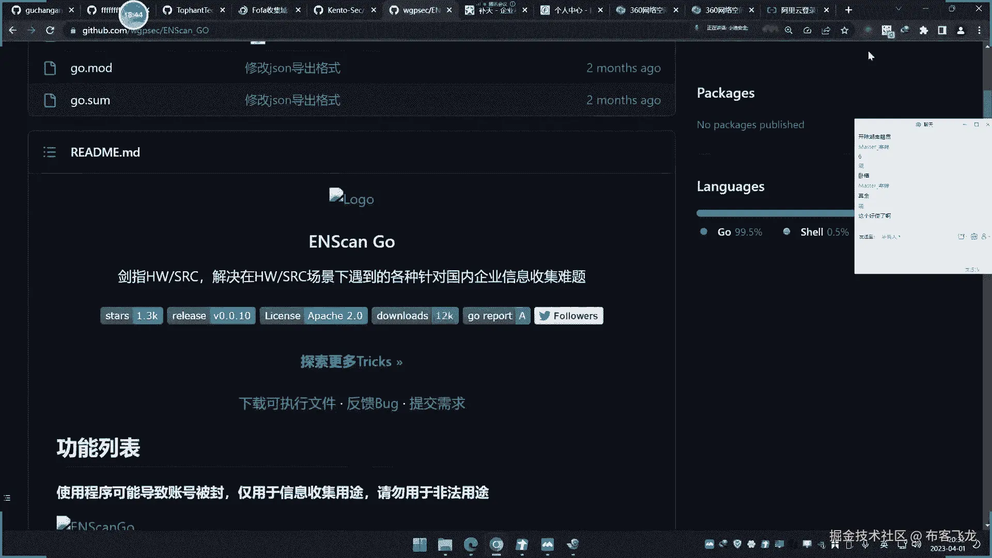
Task: Open the go.mod file
Action: (91, 68)
